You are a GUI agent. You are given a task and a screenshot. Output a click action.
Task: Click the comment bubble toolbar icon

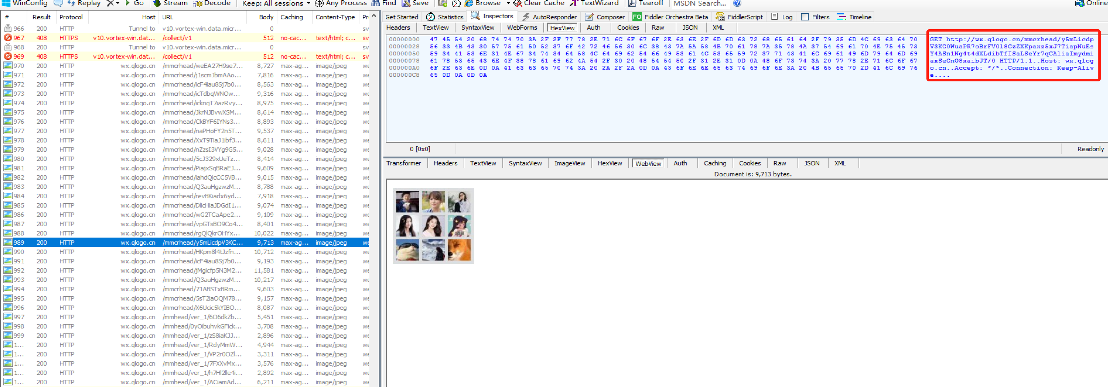coord(58,3)
